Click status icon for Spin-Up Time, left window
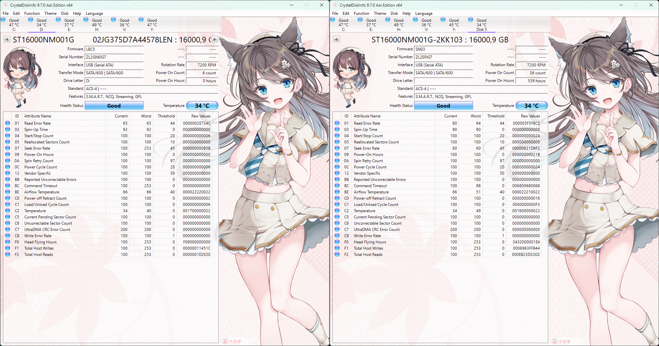Image resolution: width=659 pixels, height=346 pixels. (8, 130)
